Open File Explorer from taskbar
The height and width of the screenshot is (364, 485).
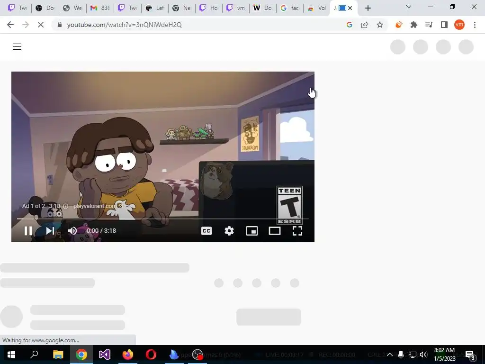pyautogui.click(x=58, y=355)
